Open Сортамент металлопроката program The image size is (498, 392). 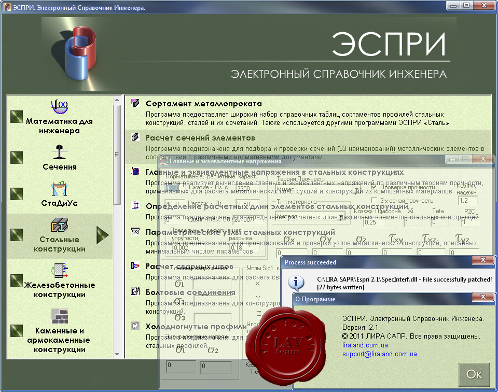coord(203,104)
